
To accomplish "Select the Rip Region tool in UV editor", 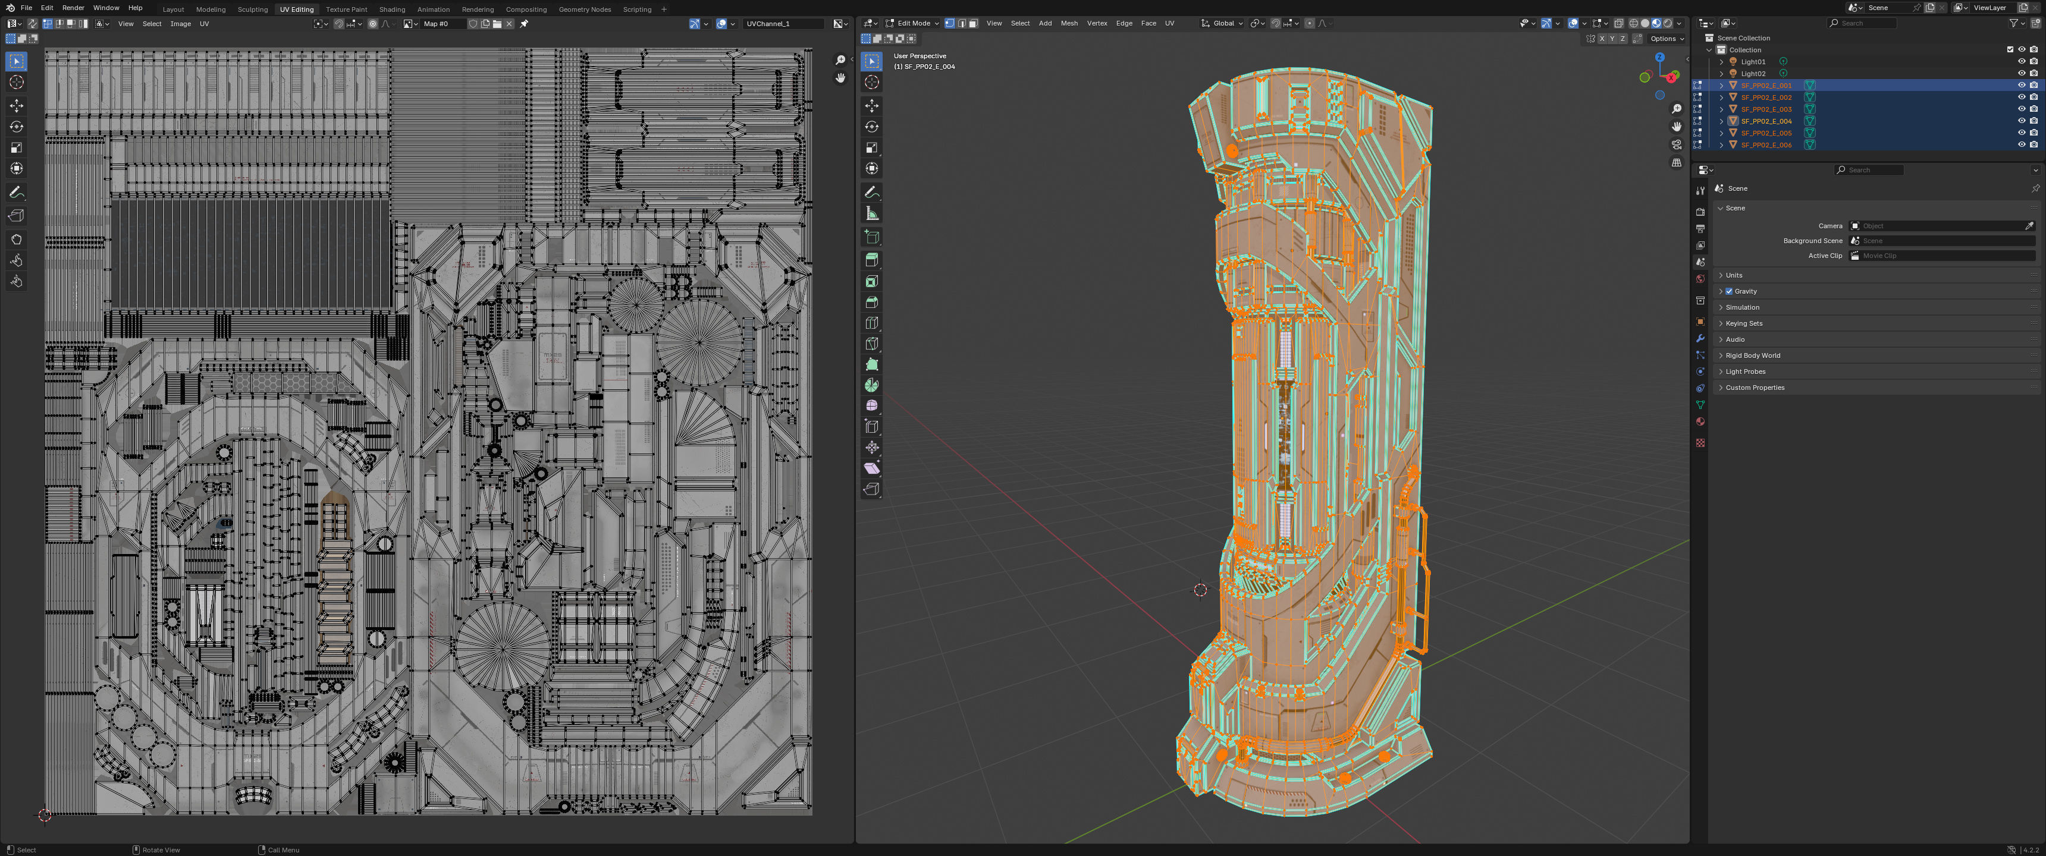I will [17, 216].
